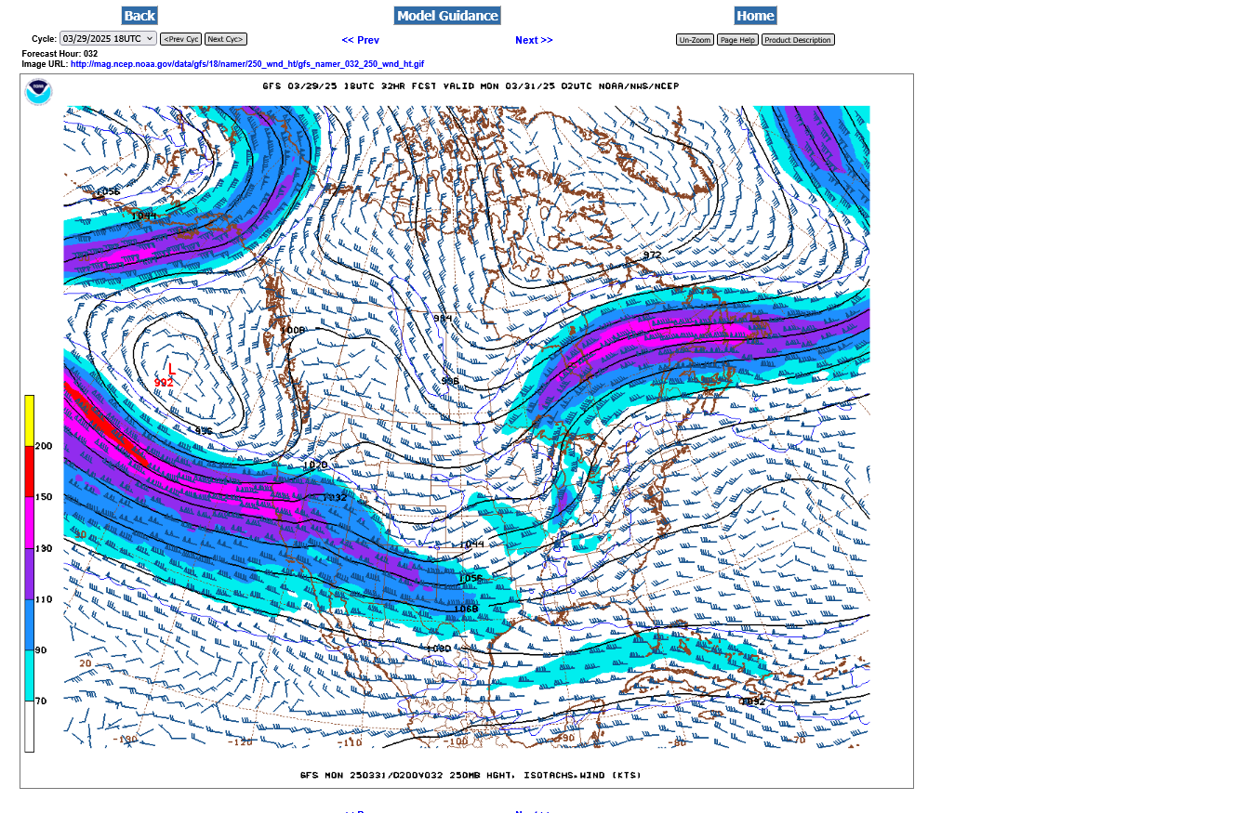Open the Product Description
This screenshot has width=1233, height=813.
798,40
